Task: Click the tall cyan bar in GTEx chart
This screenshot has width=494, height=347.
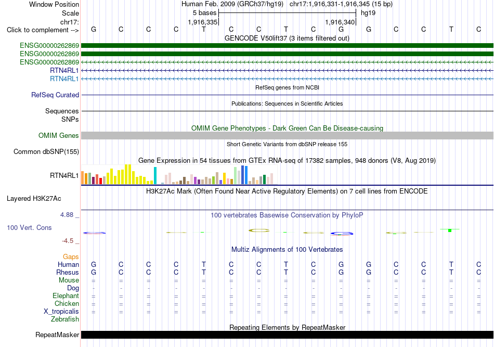Action: pyautogui.click(x=155, y=175)
